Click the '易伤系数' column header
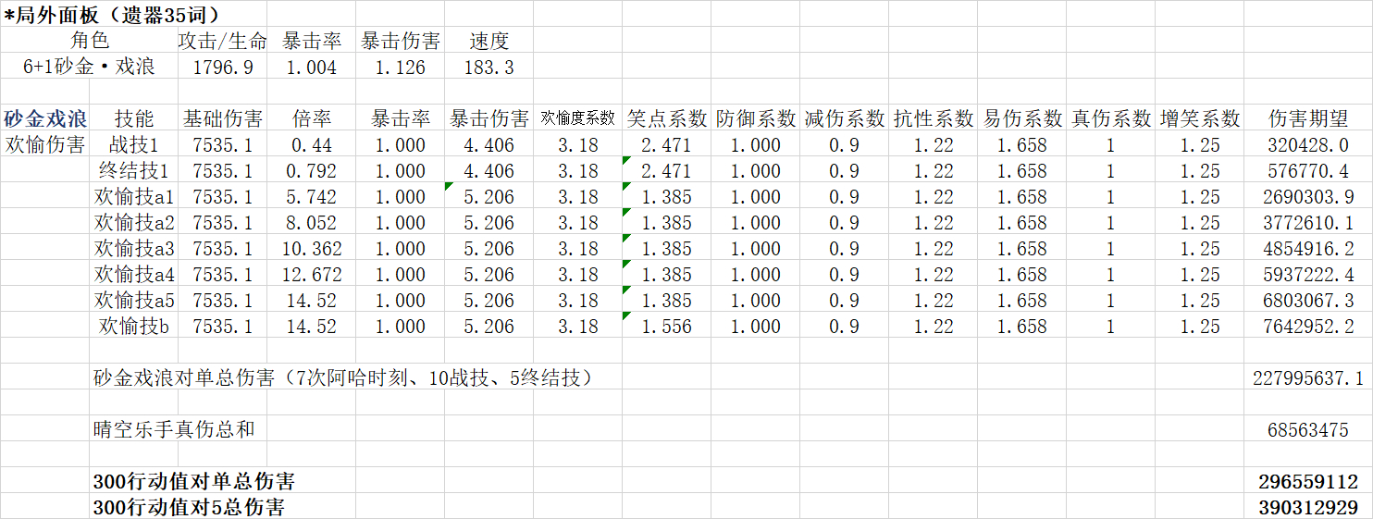 [1021, 118]
